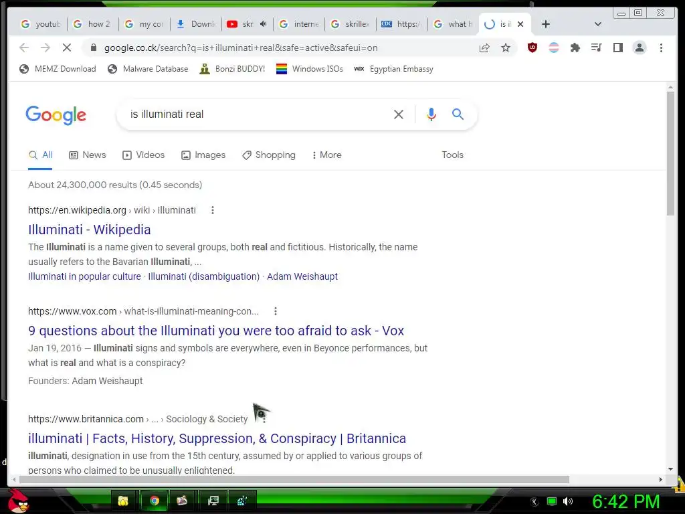This screenshot has height=514, width=685.
Task: Open Britannica illuminati result
Action: tap(217, 438)
